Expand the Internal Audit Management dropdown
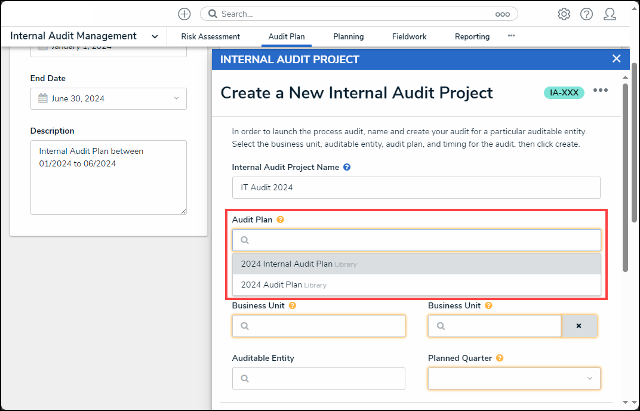 pyautogui.click(x=155, y=36)
